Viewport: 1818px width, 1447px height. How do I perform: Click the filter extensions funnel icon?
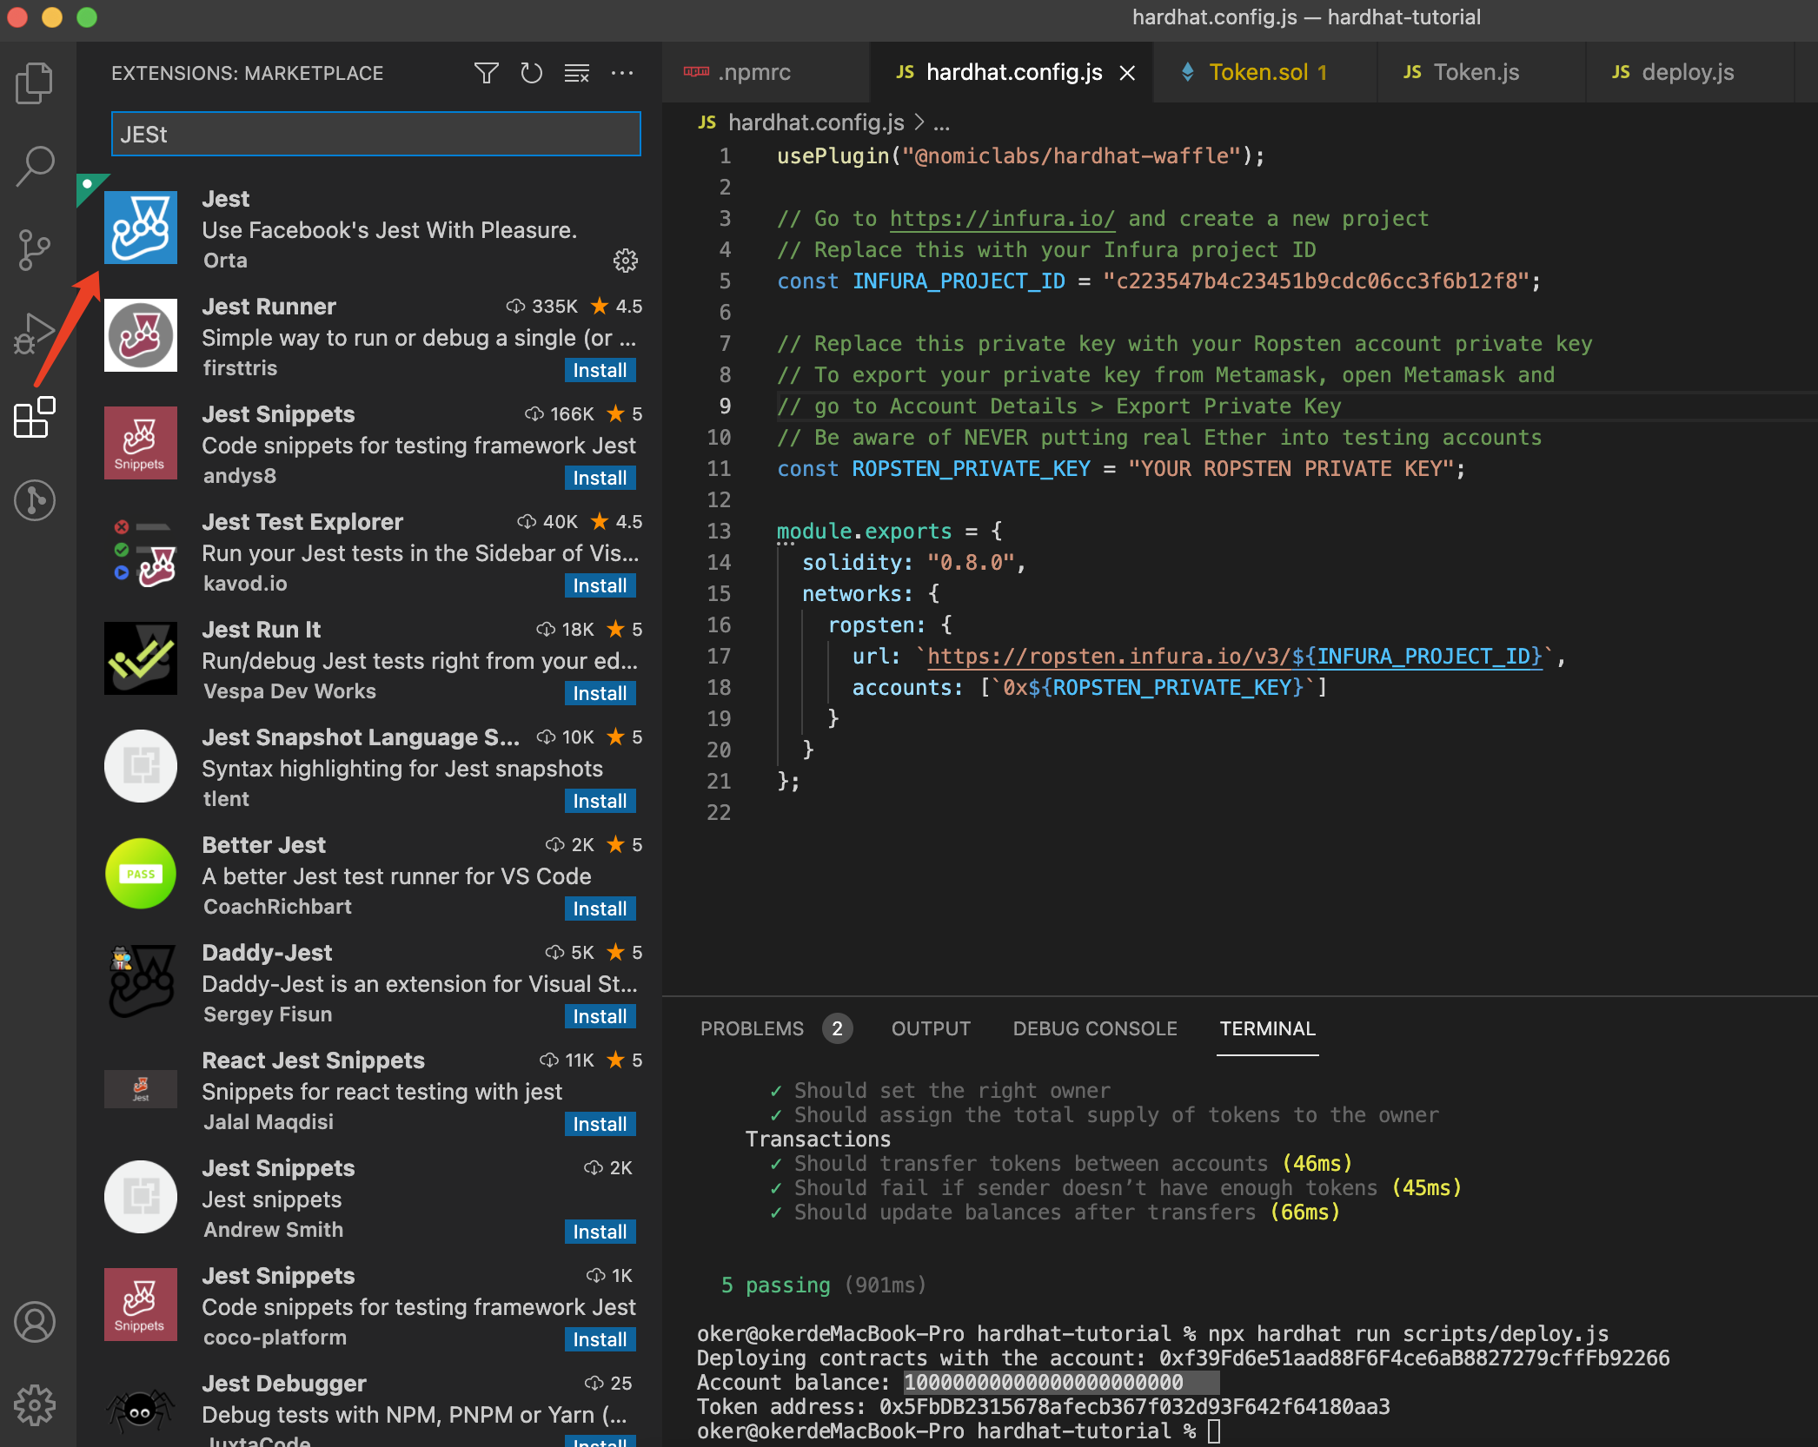coord(486,73)
